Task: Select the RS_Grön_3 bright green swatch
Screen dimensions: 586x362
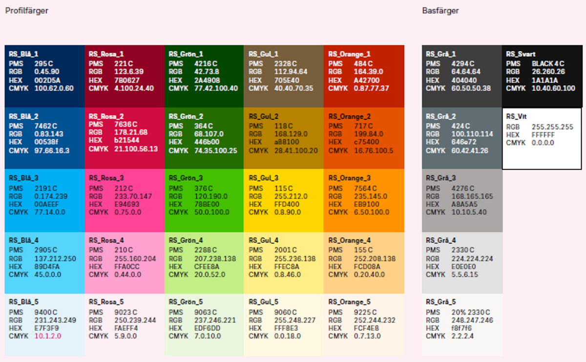Action: pos(204,201)
